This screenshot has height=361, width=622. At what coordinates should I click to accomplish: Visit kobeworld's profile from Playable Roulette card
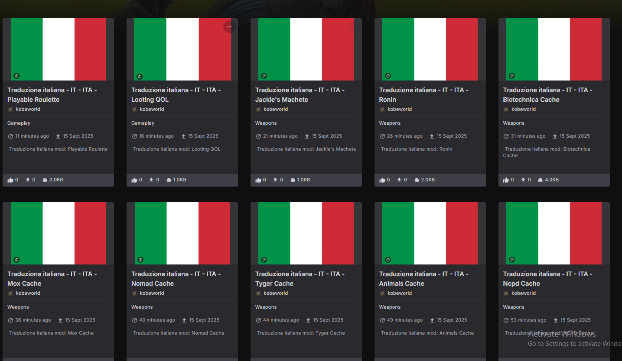coord(28,110)
